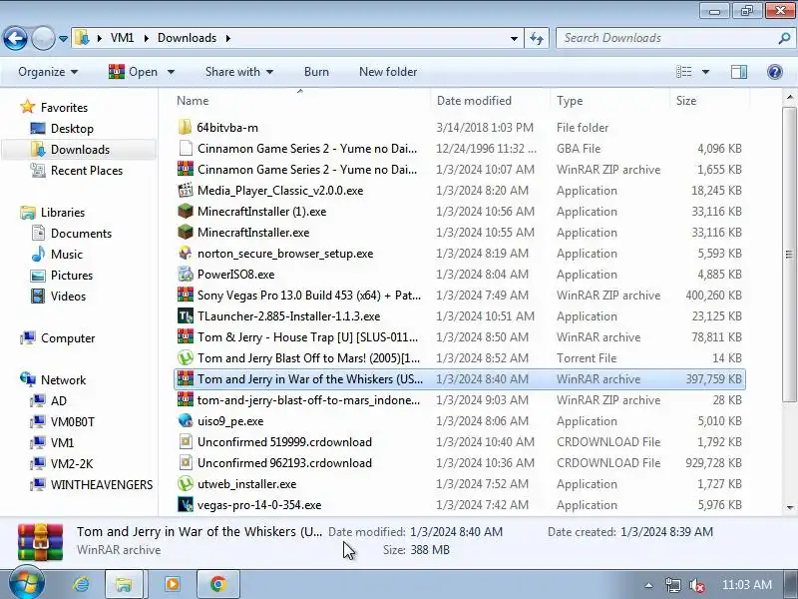Select TLauncher-2.885-Installer icon
The height and width of the screenshot is (599, 798).
coord(186,315)
